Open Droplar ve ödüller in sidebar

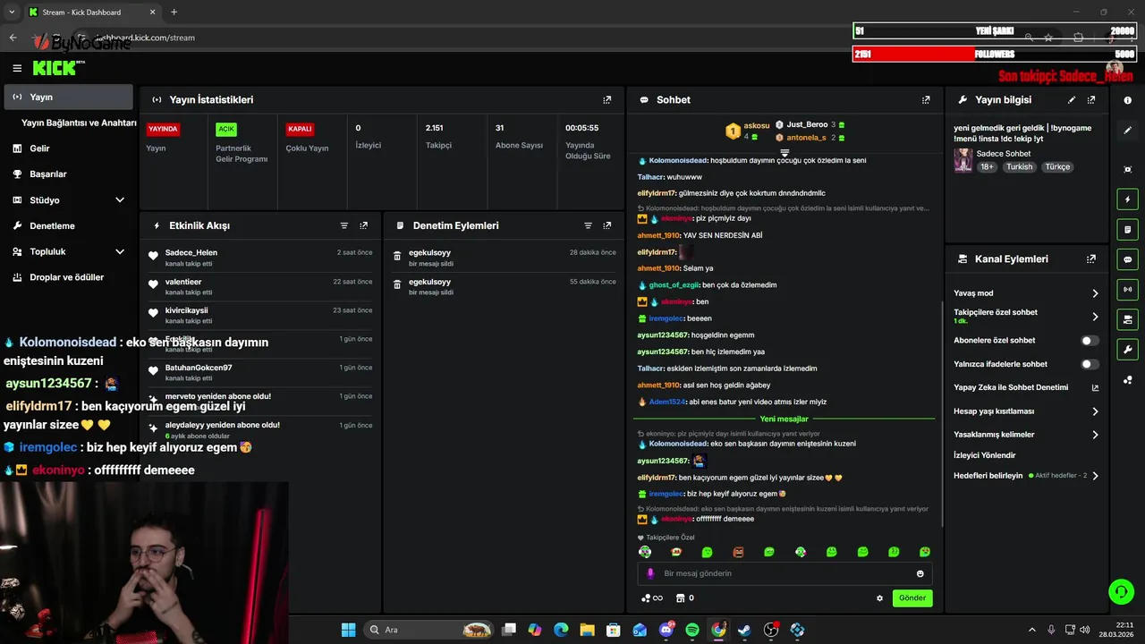(x=68, y=277)
